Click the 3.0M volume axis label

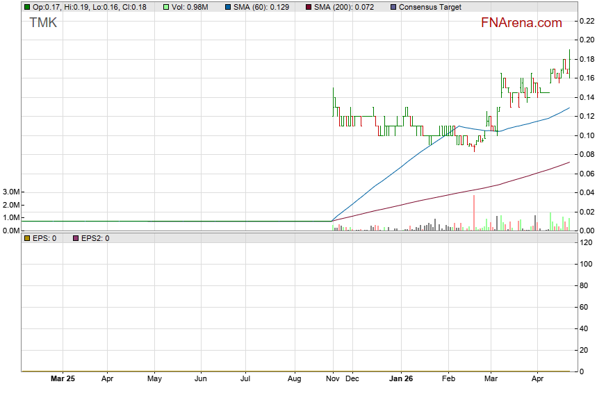10,192
